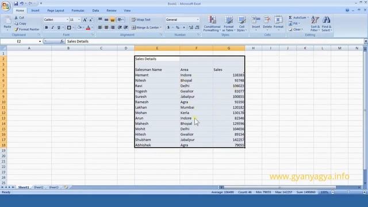Apply red font color

pos(88,28)
